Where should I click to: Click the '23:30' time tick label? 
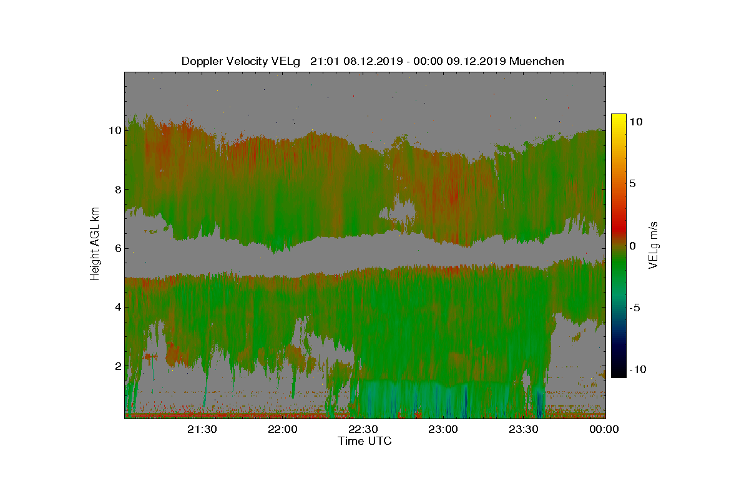[x=525, y=429]
